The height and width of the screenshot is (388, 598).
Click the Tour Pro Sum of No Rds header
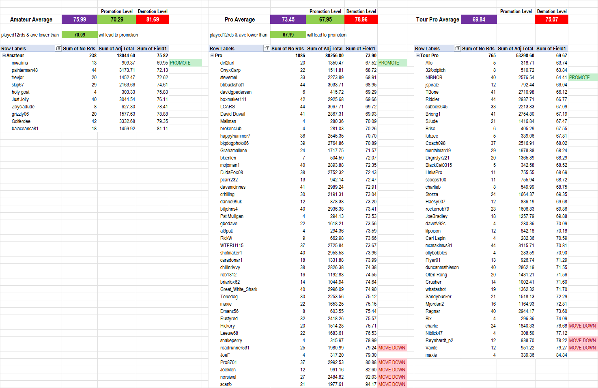[x=478, y=48]
